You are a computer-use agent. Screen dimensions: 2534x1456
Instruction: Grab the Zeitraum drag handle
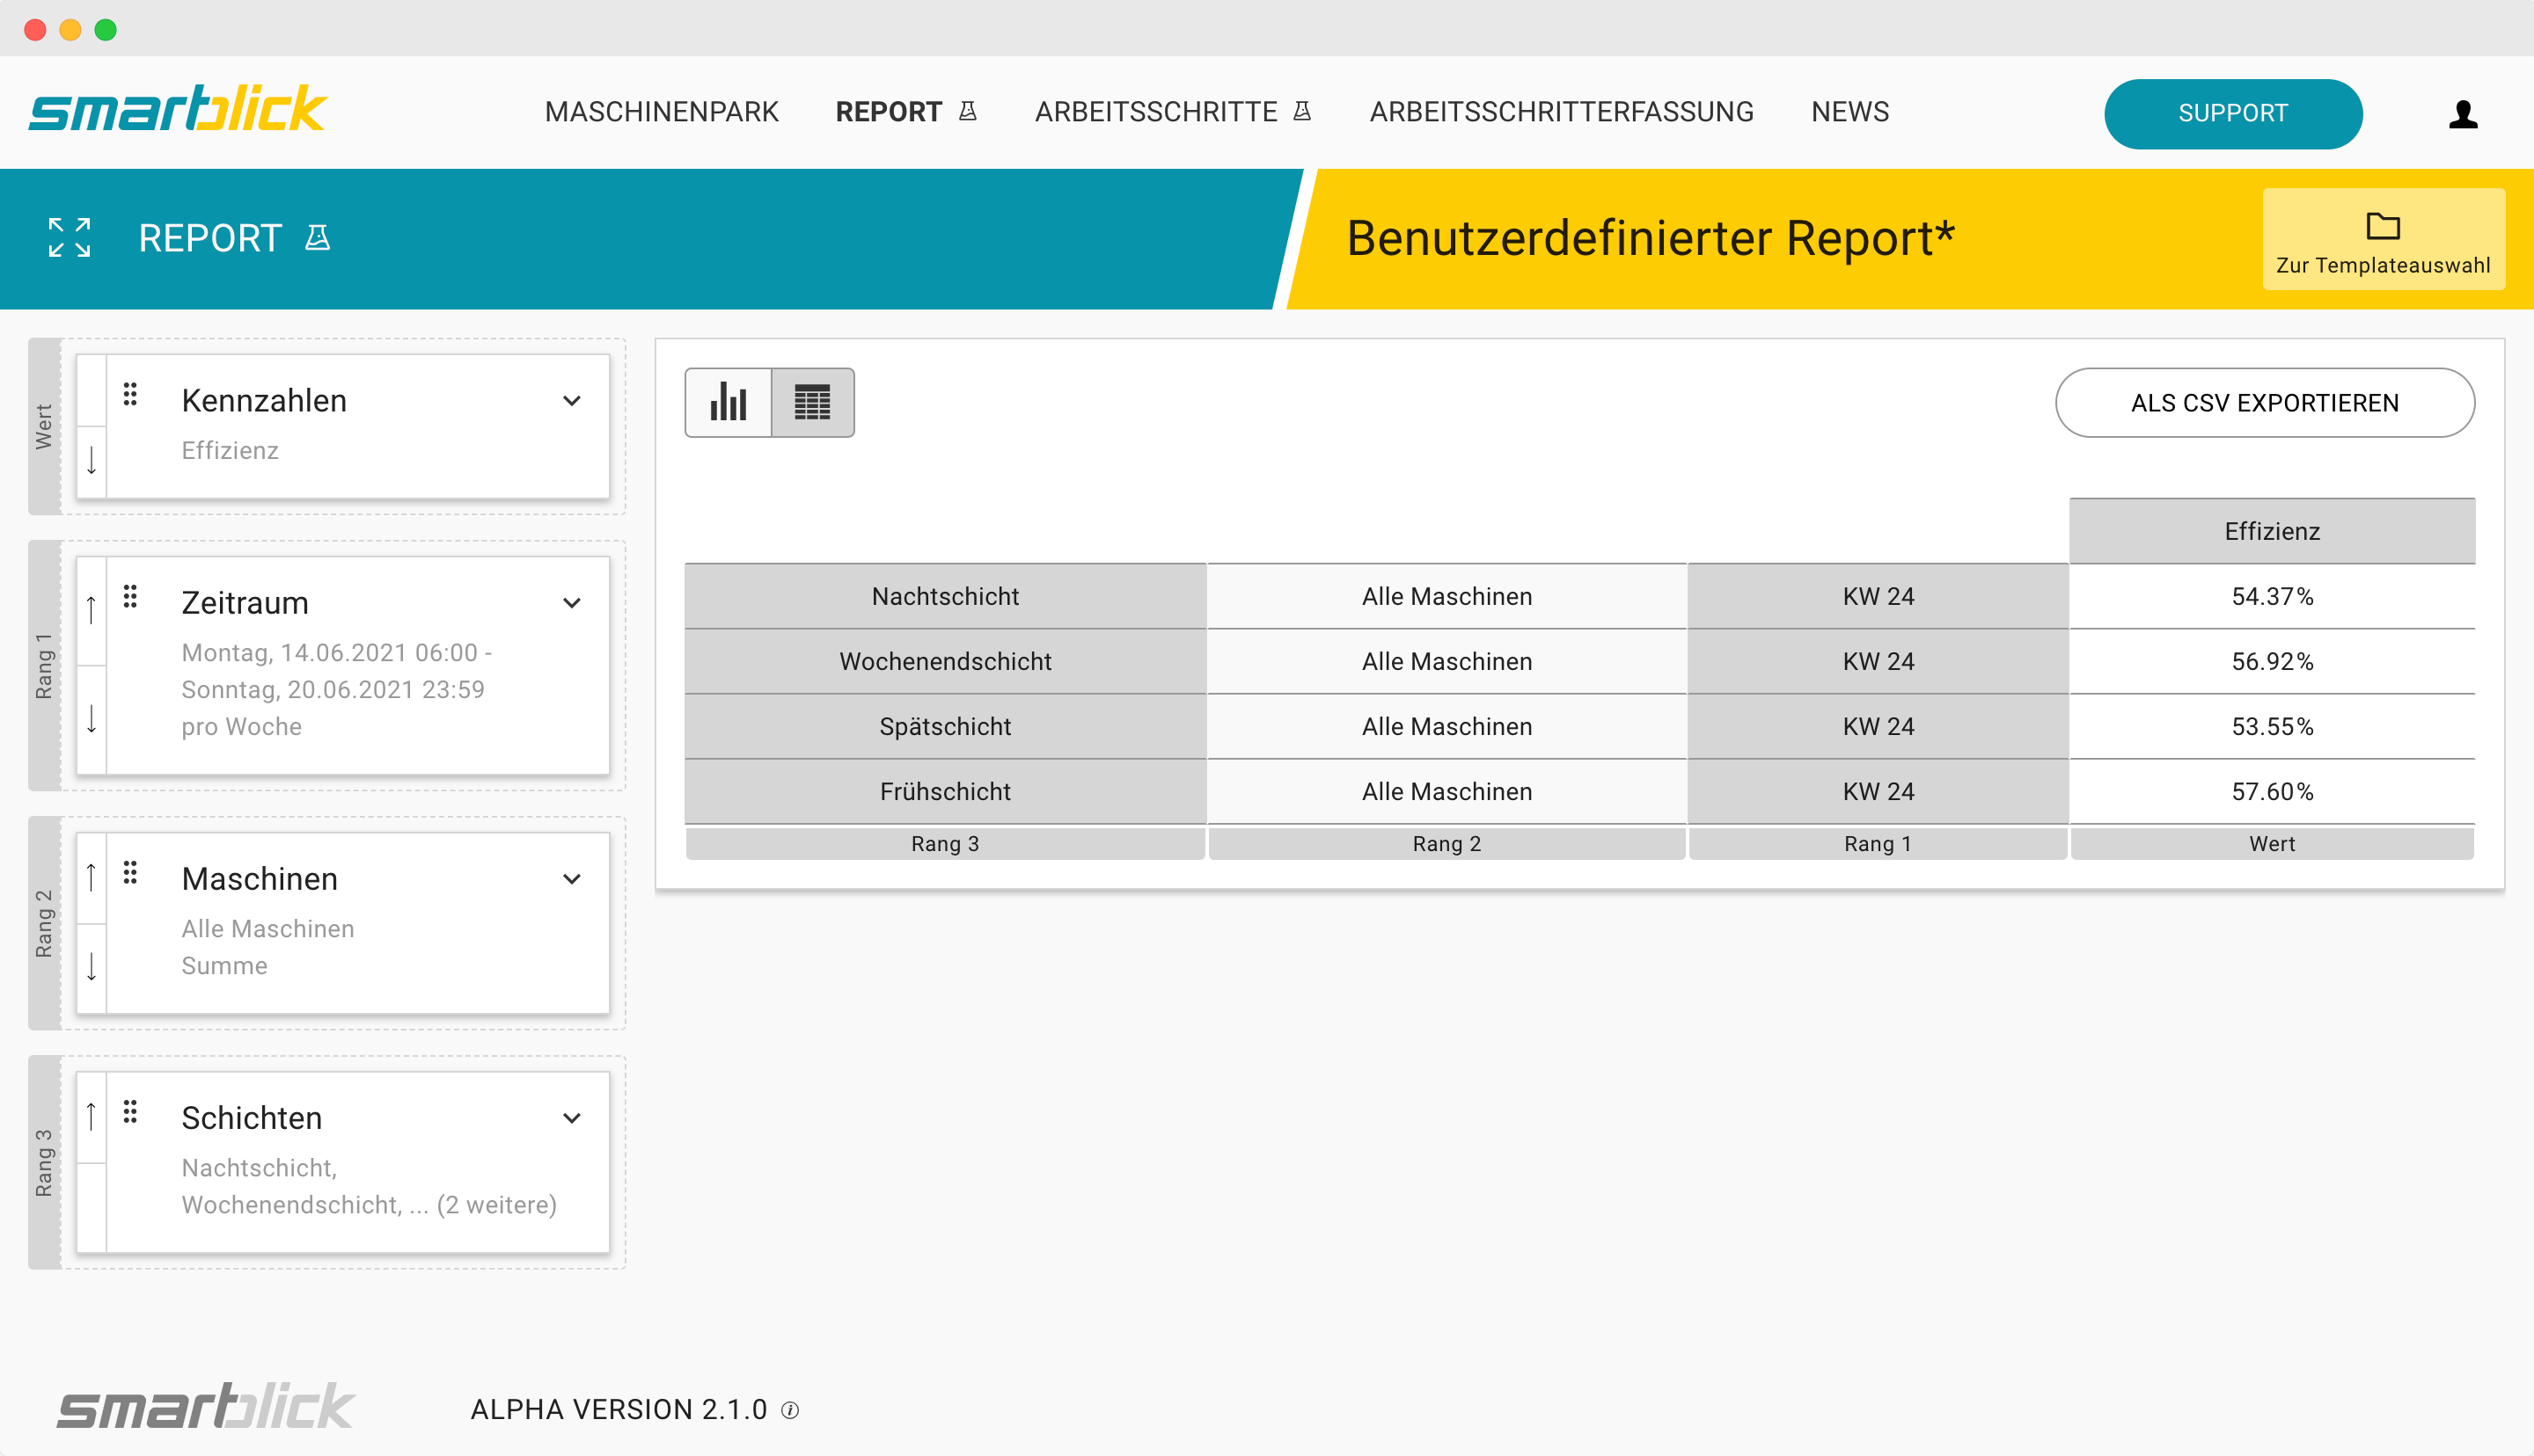(130, 597)
